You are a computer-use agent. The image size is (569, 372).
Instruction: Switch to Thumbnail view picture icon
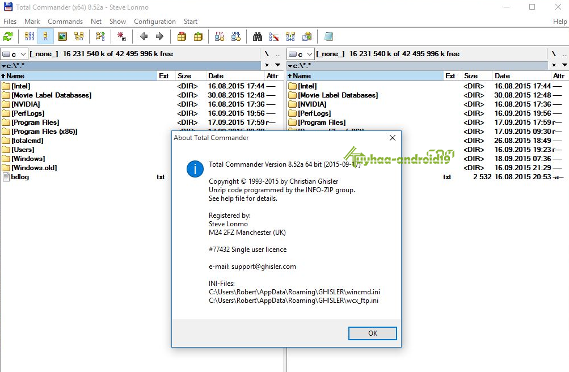coord(62,36)
